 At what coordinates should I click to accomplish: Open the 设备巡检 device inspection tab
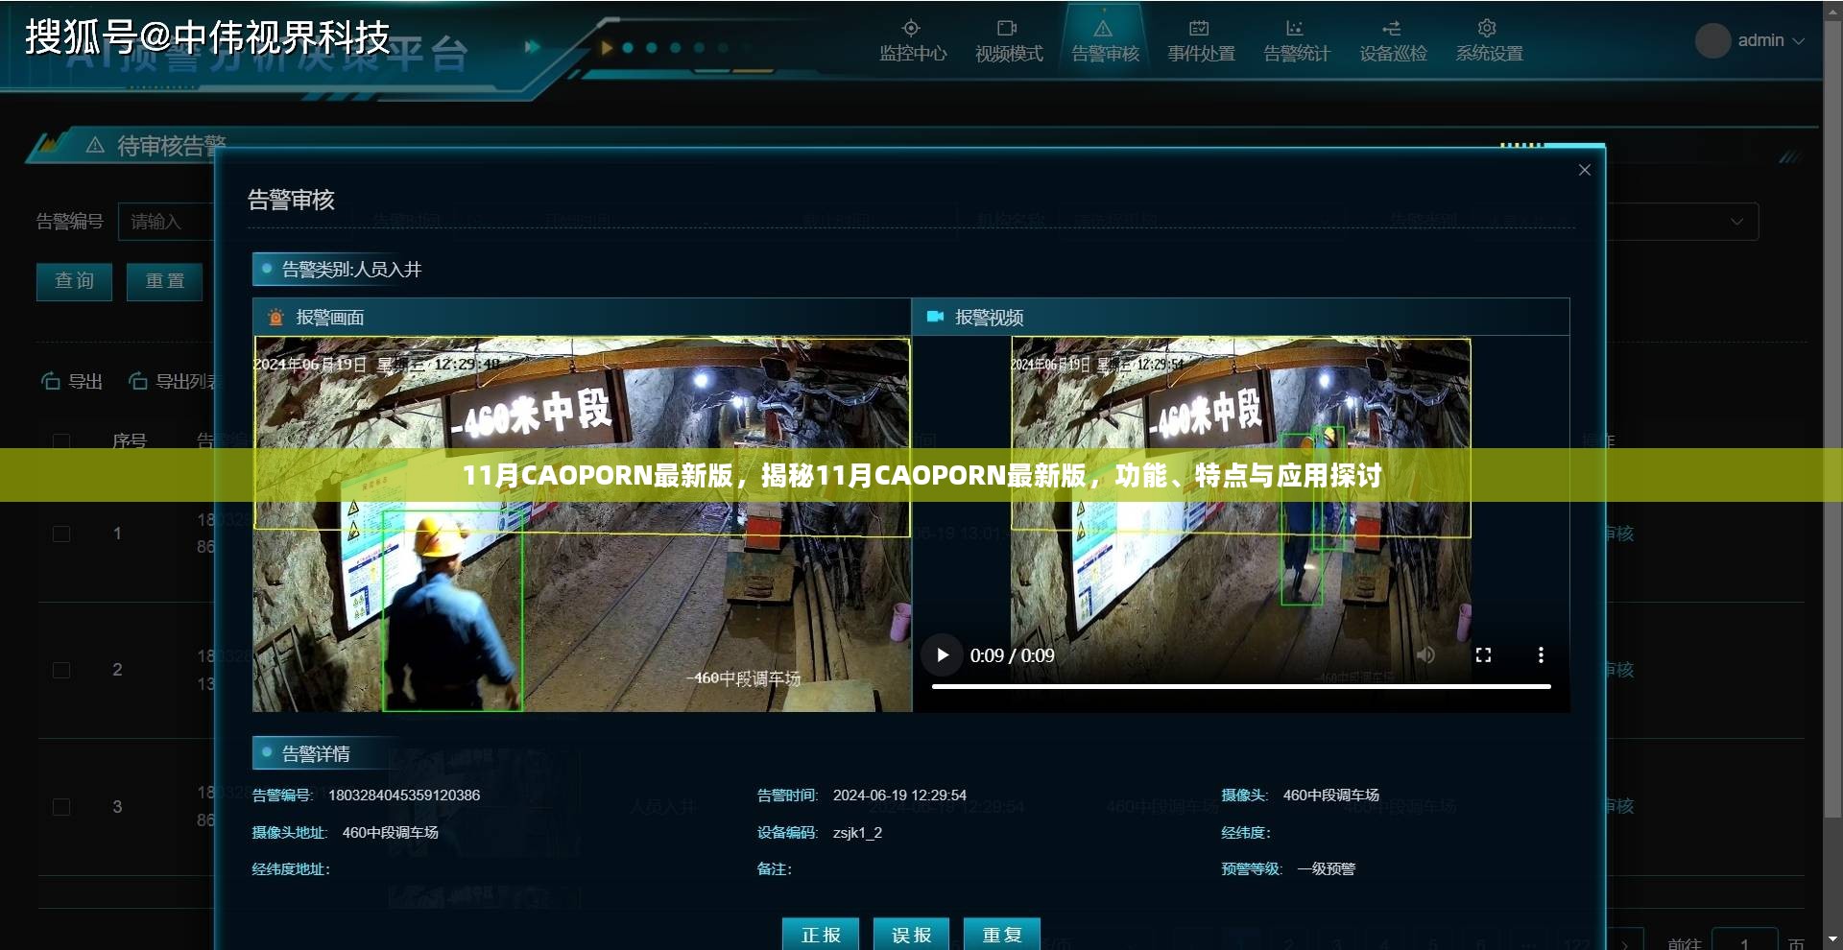pos(1392,41)
